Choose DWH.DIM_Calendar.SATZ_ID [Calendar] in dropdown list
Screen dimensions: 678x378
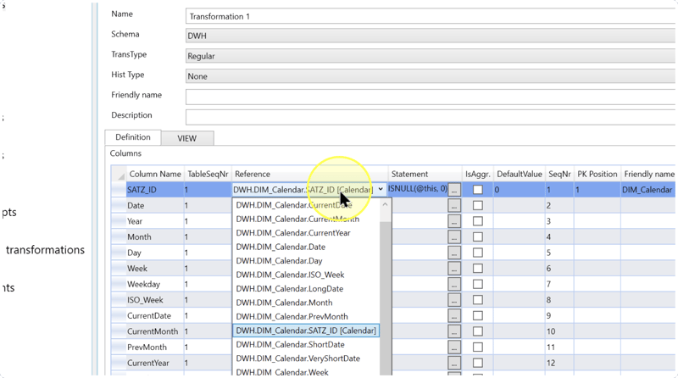click(306, 331)
